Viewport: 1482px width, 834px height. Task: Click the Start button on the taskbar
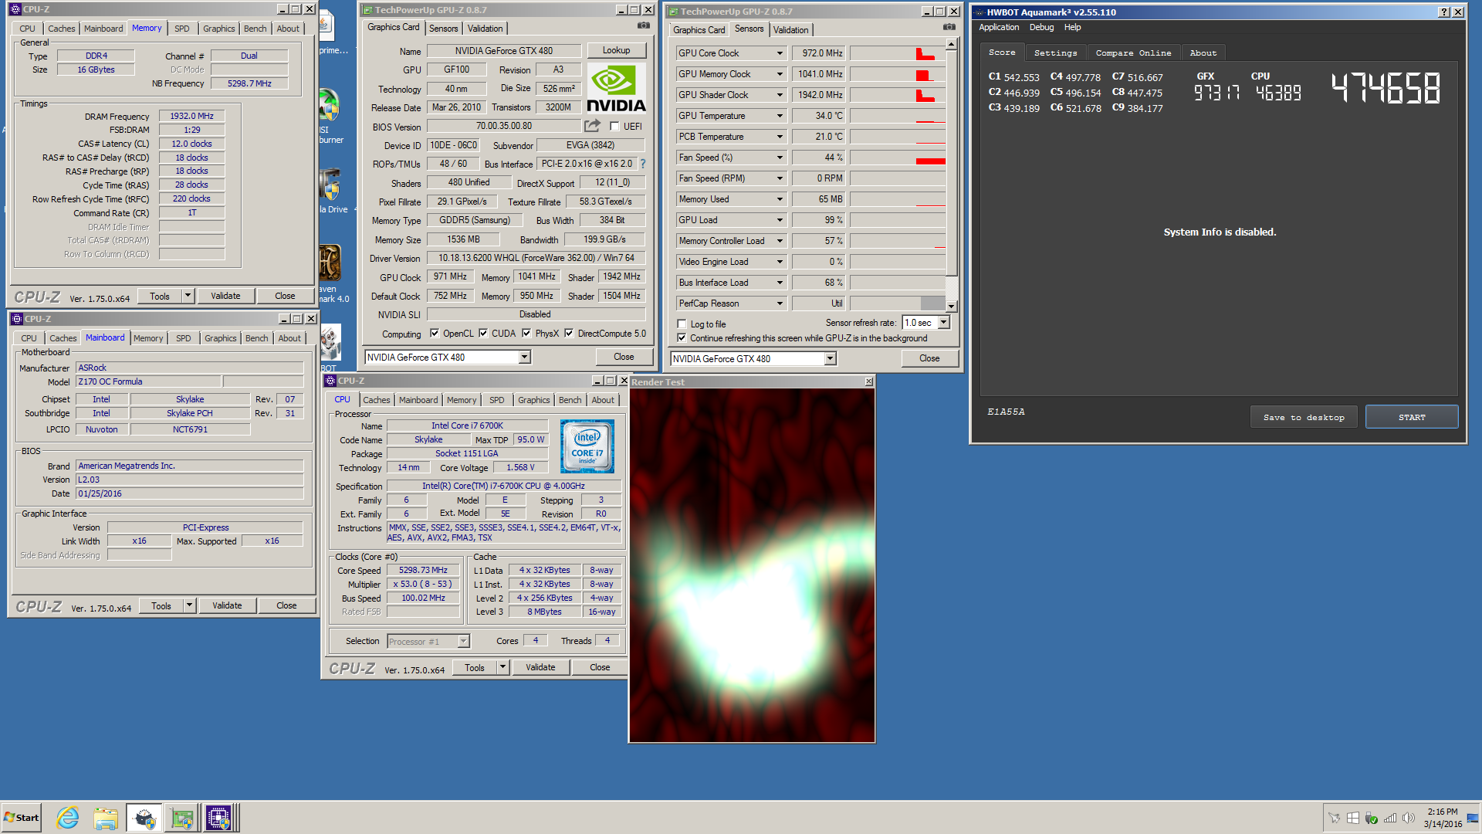(x=21, y=818)
